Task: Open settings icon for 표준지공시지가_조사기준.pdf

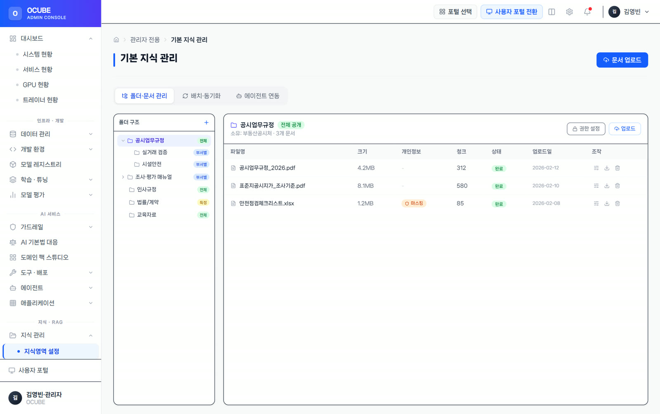Action: tap(596, 186)
